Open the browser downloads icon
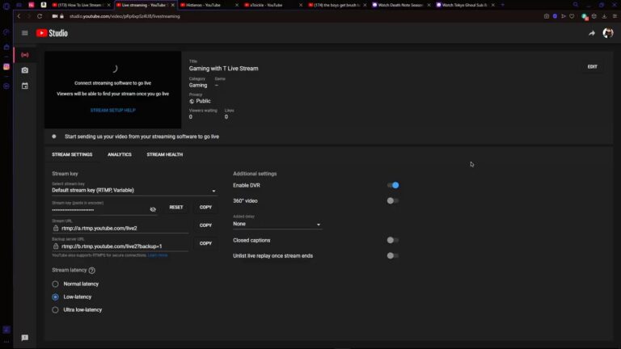 tap(604, 16)
